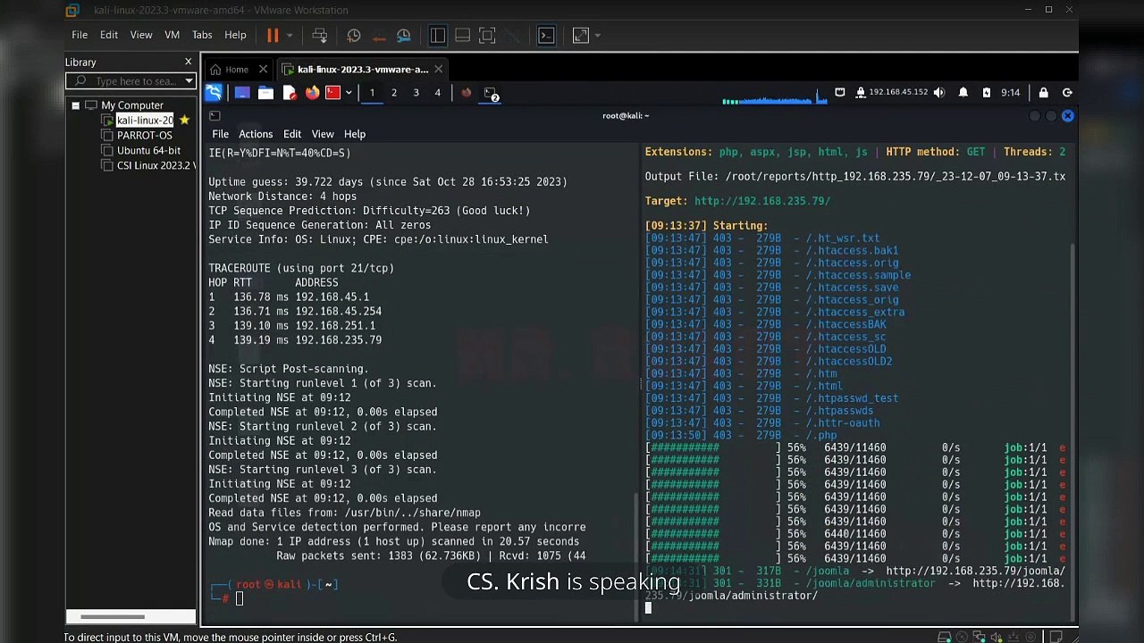The image size is (1144, 643).
Task: Close the Home tab
Action: click(x=263, y=70)
